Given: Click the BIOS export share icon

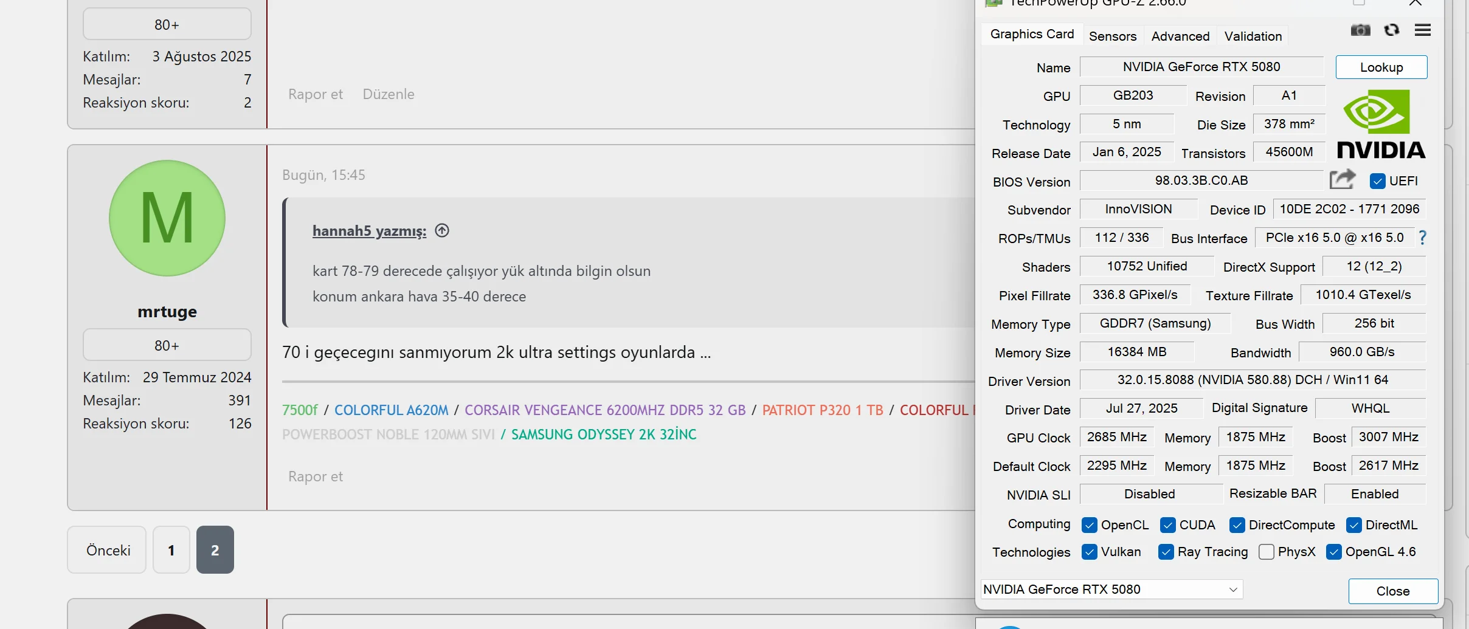Looking at the screenshot, I should [1343, 179].
